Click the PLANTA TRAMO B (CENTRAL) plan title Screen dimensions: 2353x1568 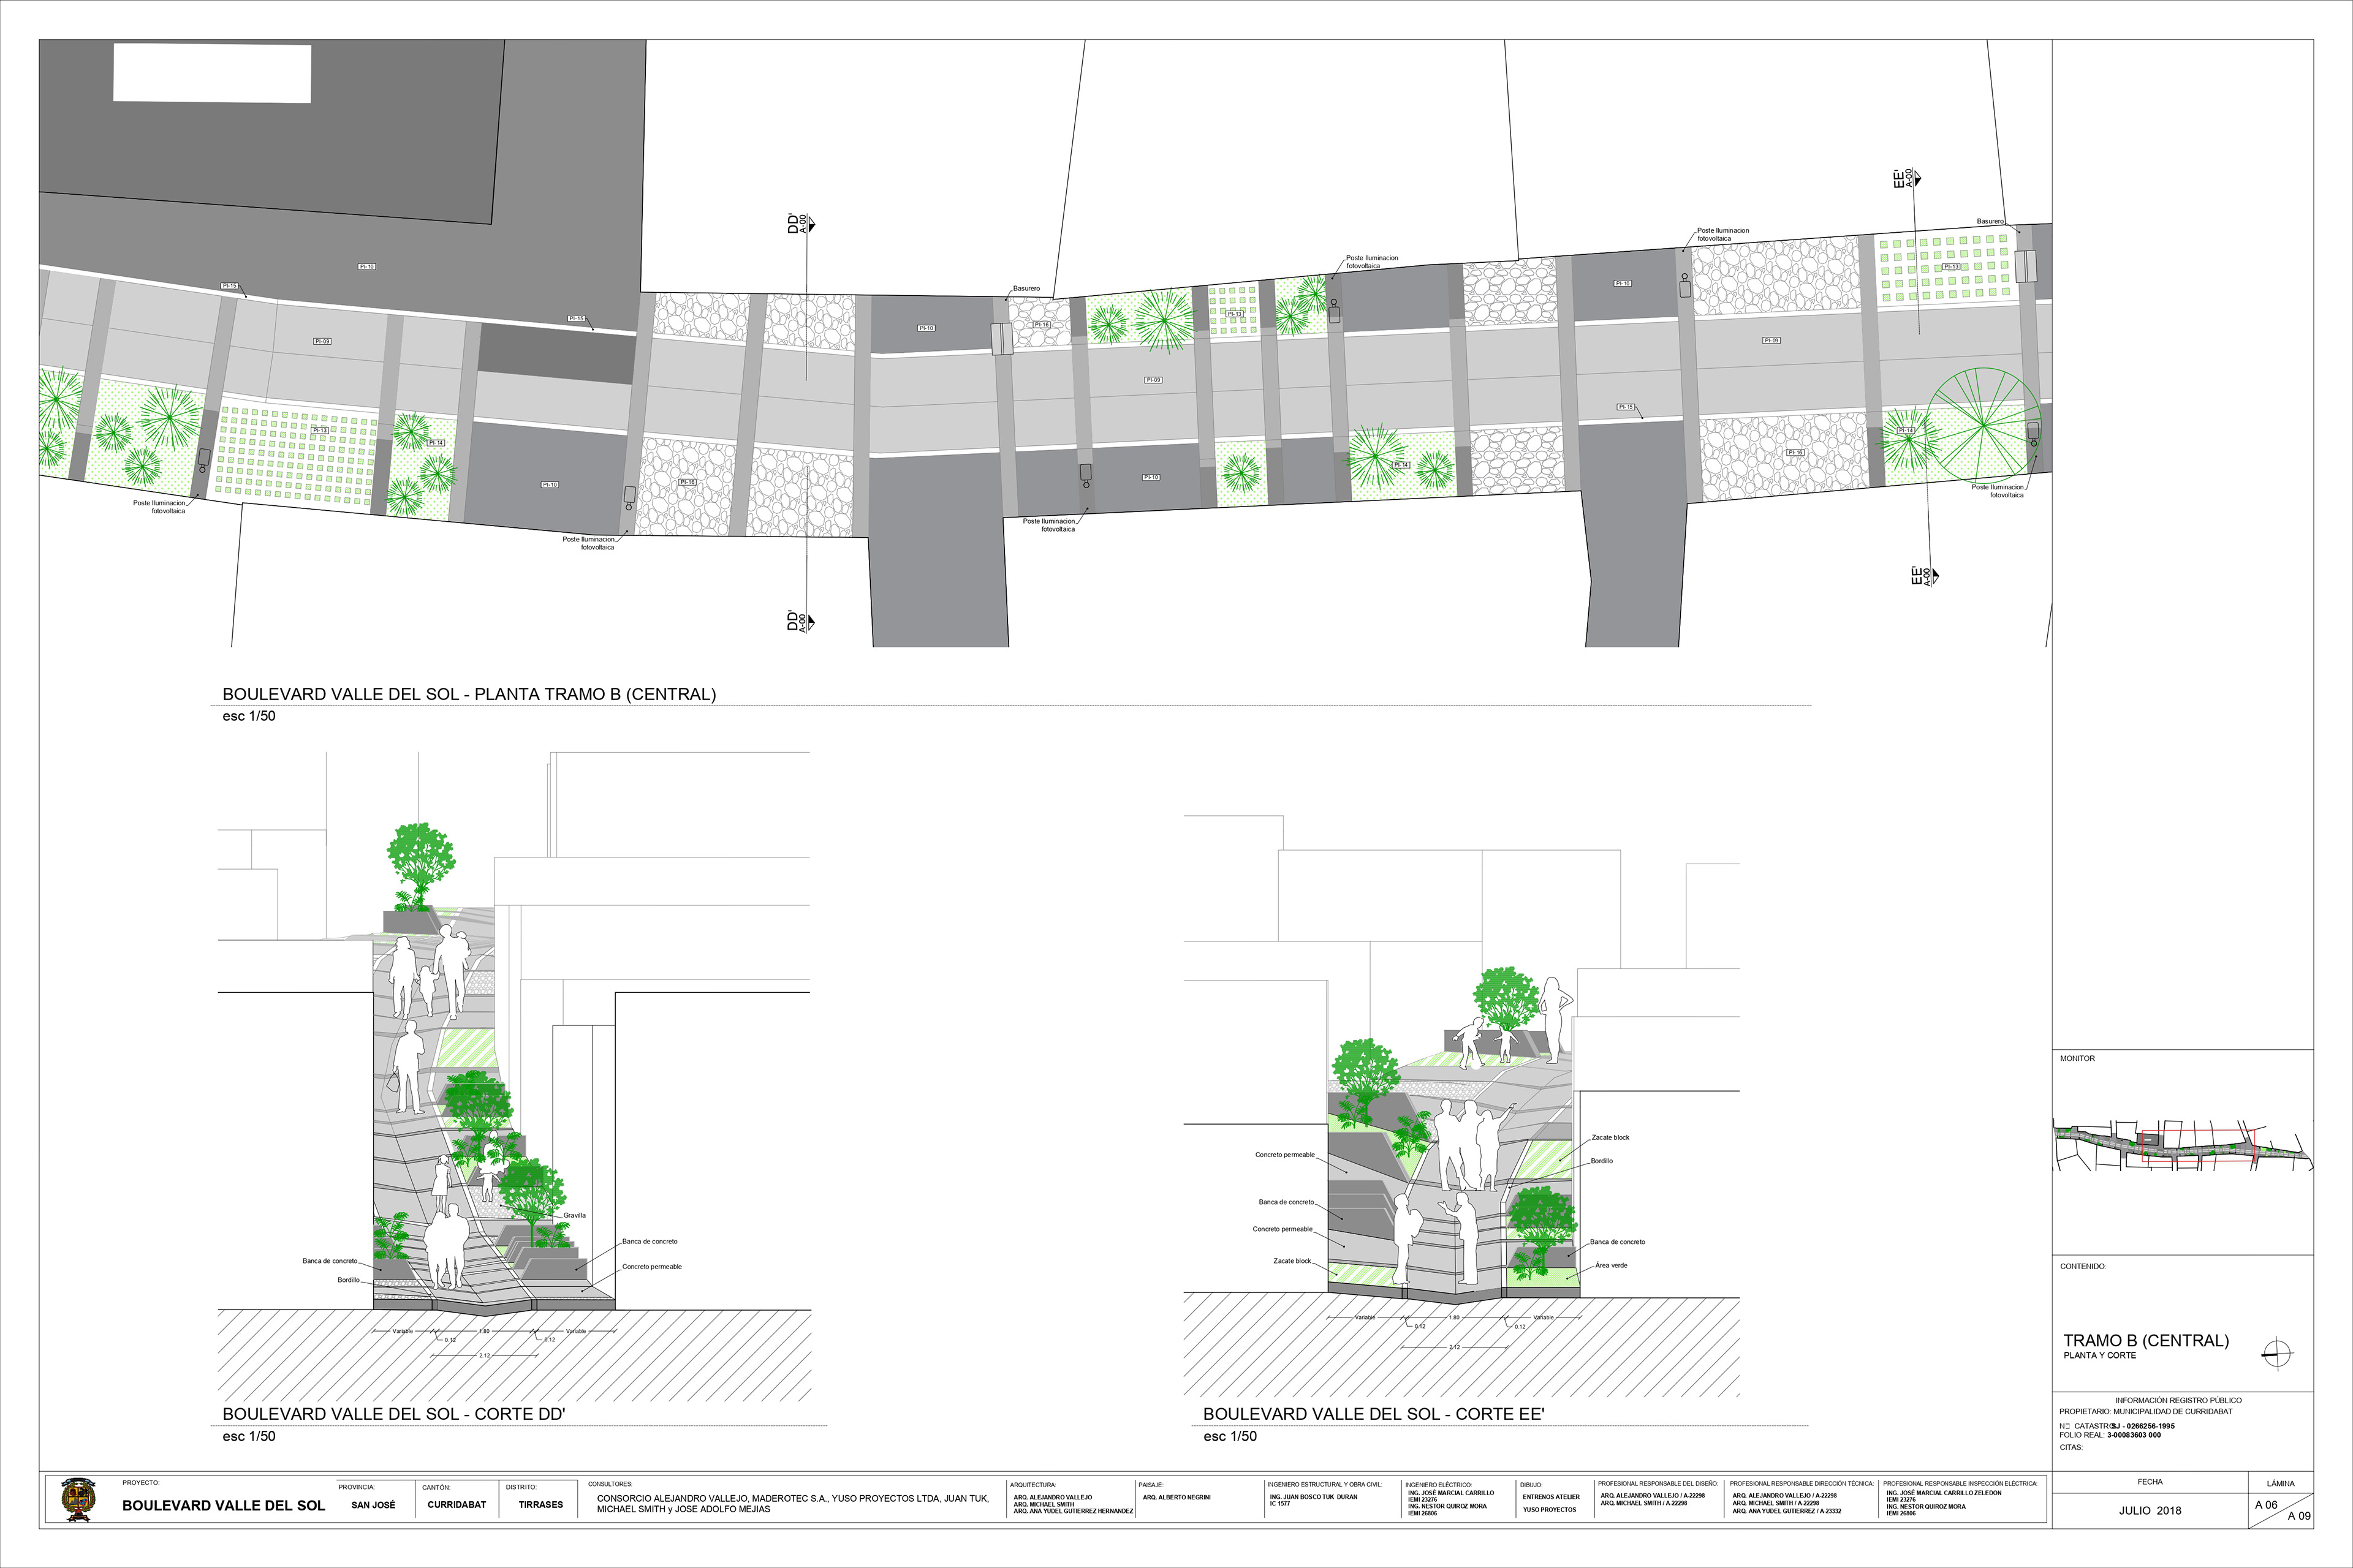click(468, 694)
